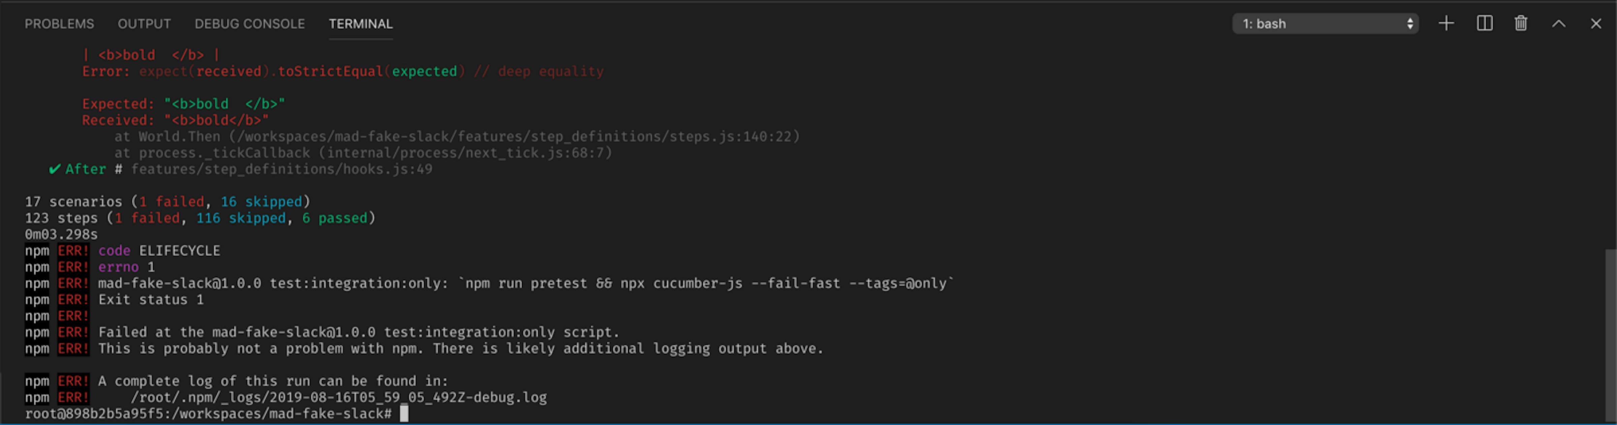Image resolution: width=1617 pixels, height=425 pixels.
Task: Maximize the panel with the up chevron
Action: [x=1559, y=24]
